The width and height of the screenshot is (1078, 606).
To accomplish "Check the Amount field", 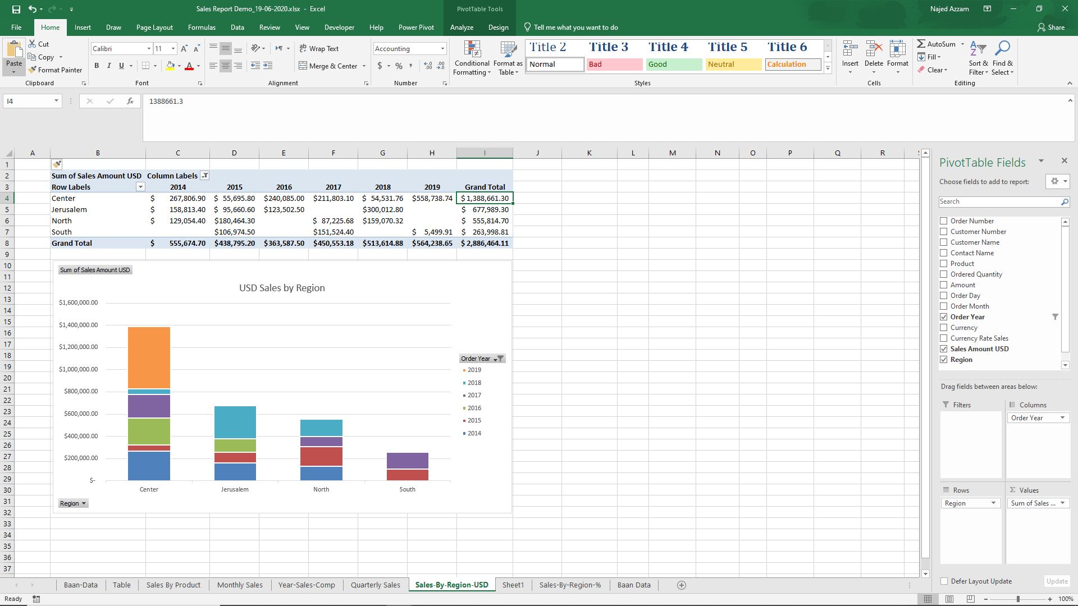I will pos(944,285).
